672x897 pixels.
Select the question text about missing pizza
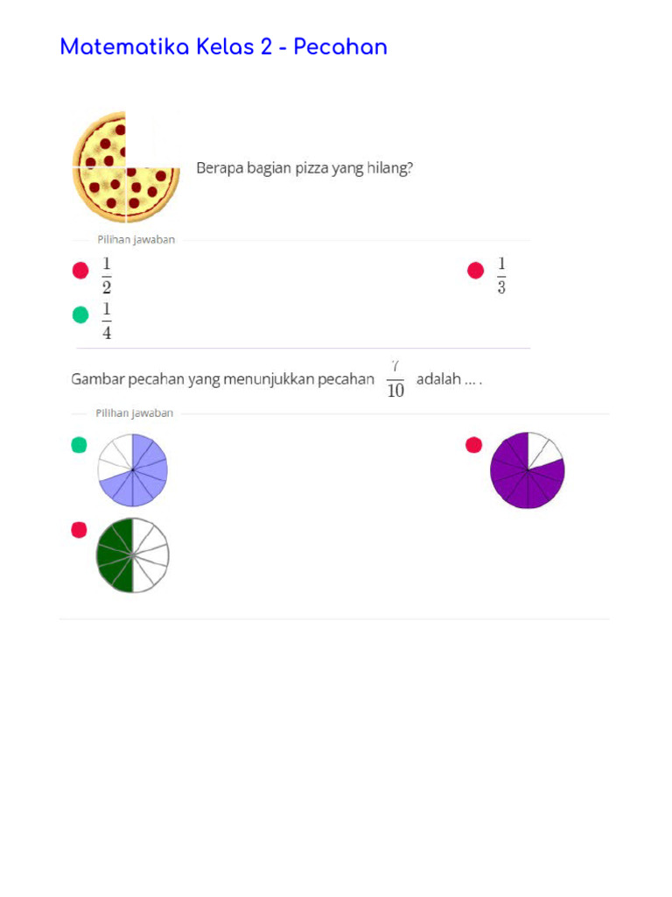point(304,167)
